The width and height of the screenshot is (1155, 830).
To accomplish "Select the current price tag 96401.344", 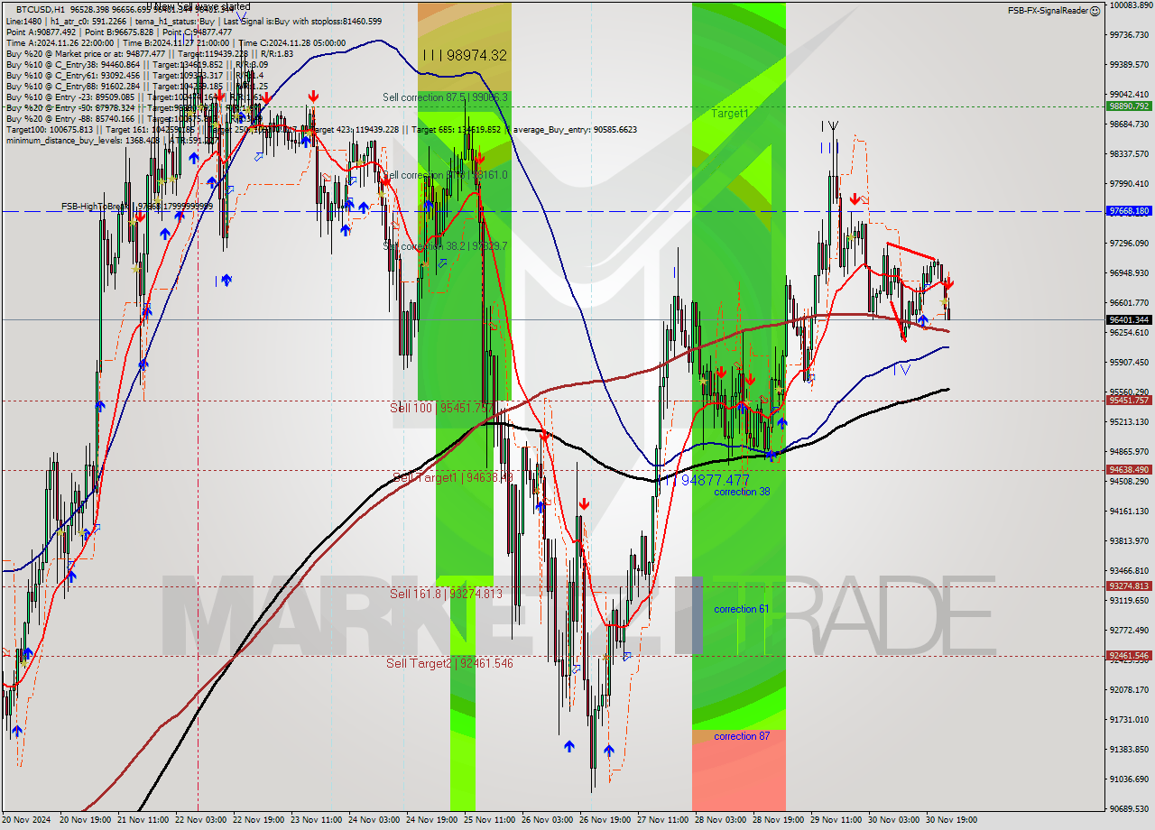I will point(1129,319).
